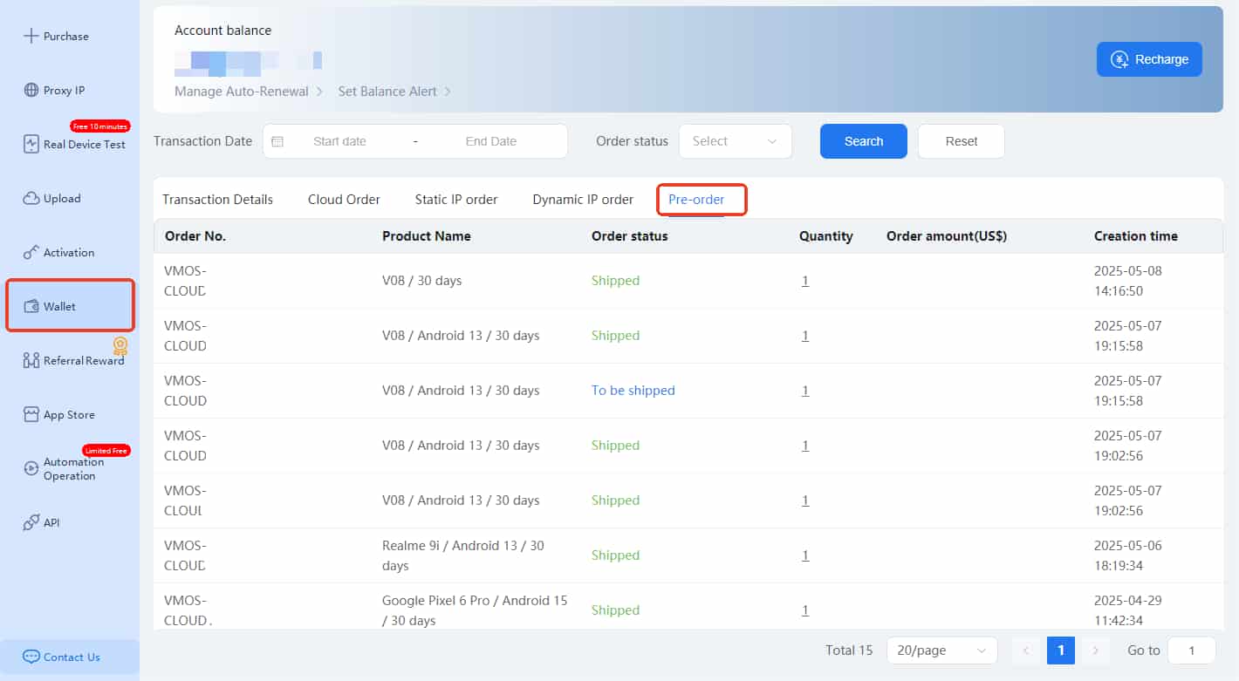Click the Upload cloud icon
The height and width of the screenshot is (681, 1239).
pyautogui.click(x=31, y=198)
